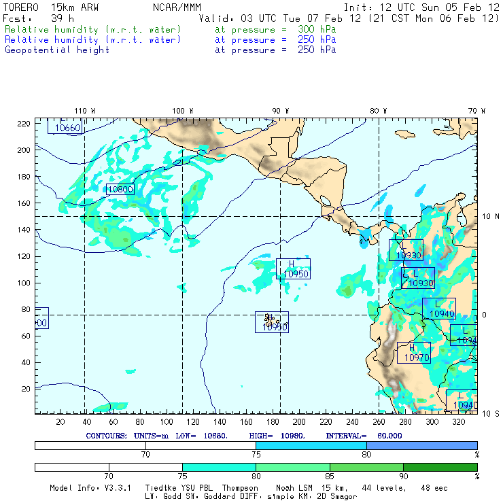Click the '10 N' latitude label
503x503 pixels.
(x=491, y=217)
